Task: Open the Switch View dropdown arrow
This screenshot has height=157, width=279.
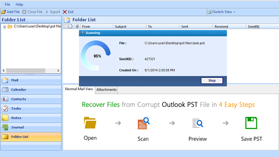Action: click(x=234, y=12)
